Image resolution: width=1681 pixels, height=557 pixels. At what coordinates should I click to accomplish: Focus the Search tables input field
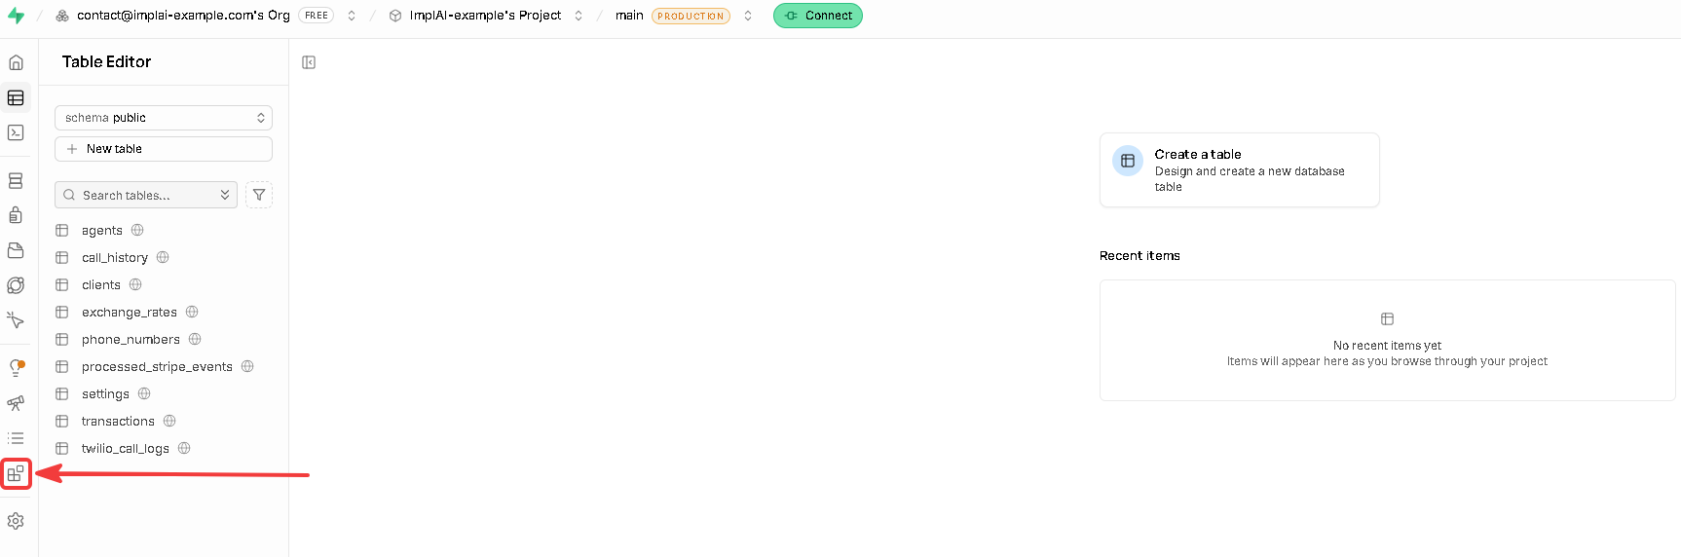pyautogui.click(x=146, y=195)
